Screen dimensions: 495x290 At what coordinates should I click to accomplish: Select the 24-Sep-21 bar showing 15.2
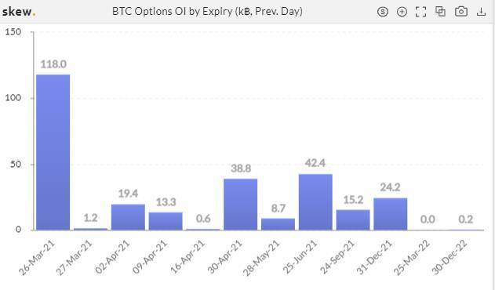click(353, 220)
